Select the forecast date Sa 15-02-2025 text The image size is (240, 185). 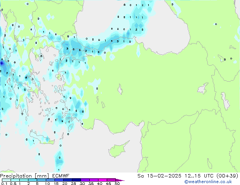(159, 176)
